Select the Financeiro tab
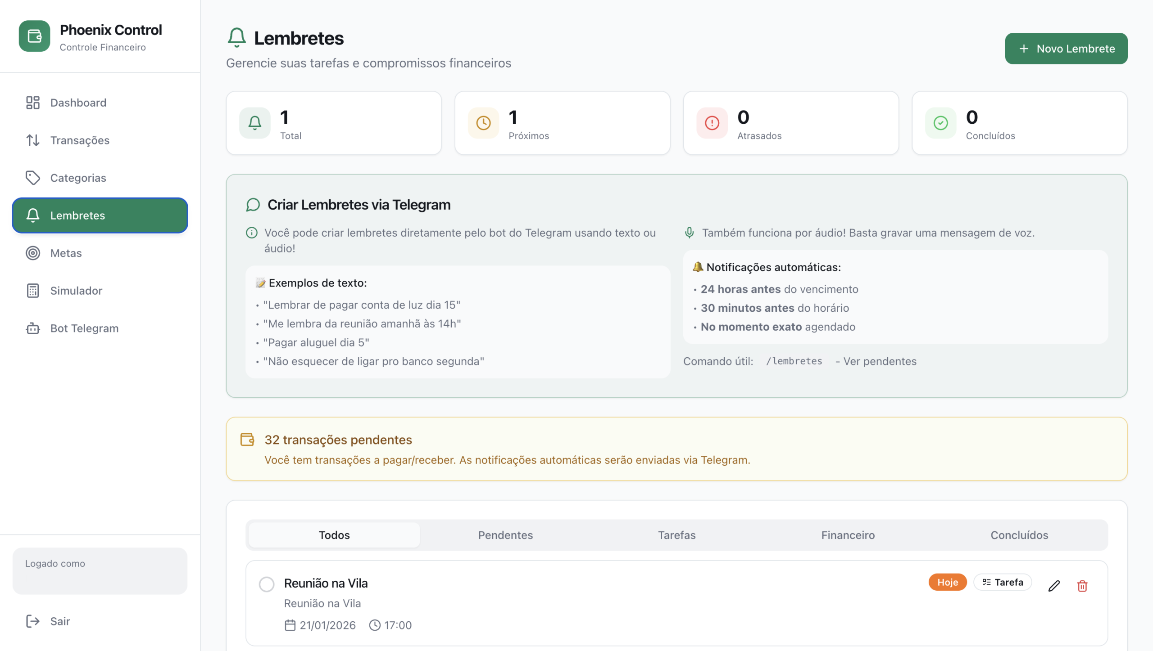1153x651 pixels. 848,535
